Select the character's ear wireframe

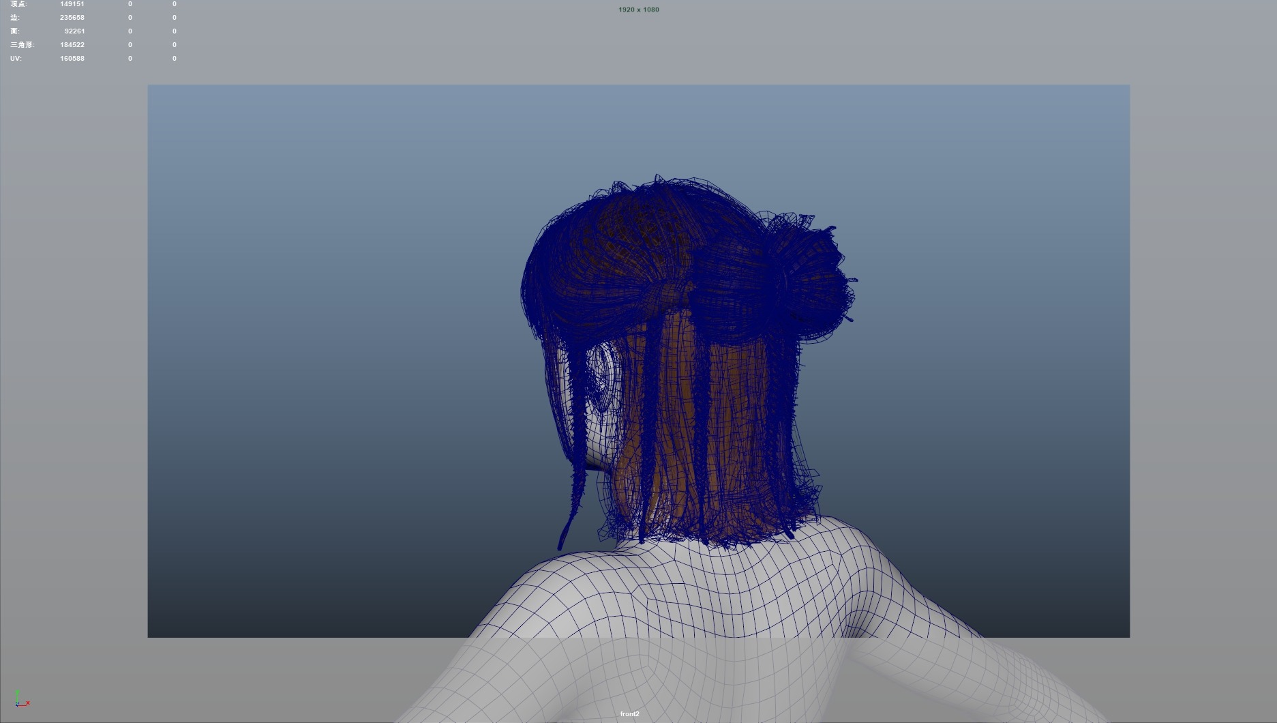[x=603, y=379]
